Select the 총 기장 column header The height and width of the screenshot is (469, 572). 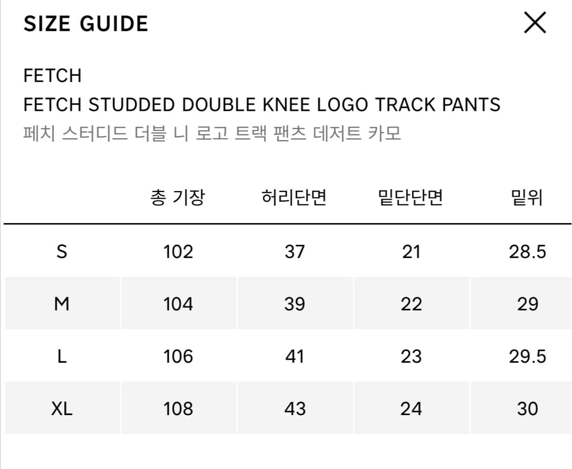[x=178, y=198]
